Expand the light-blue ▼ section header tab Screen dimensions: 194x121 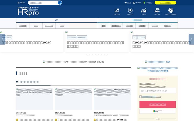[137, 20]
